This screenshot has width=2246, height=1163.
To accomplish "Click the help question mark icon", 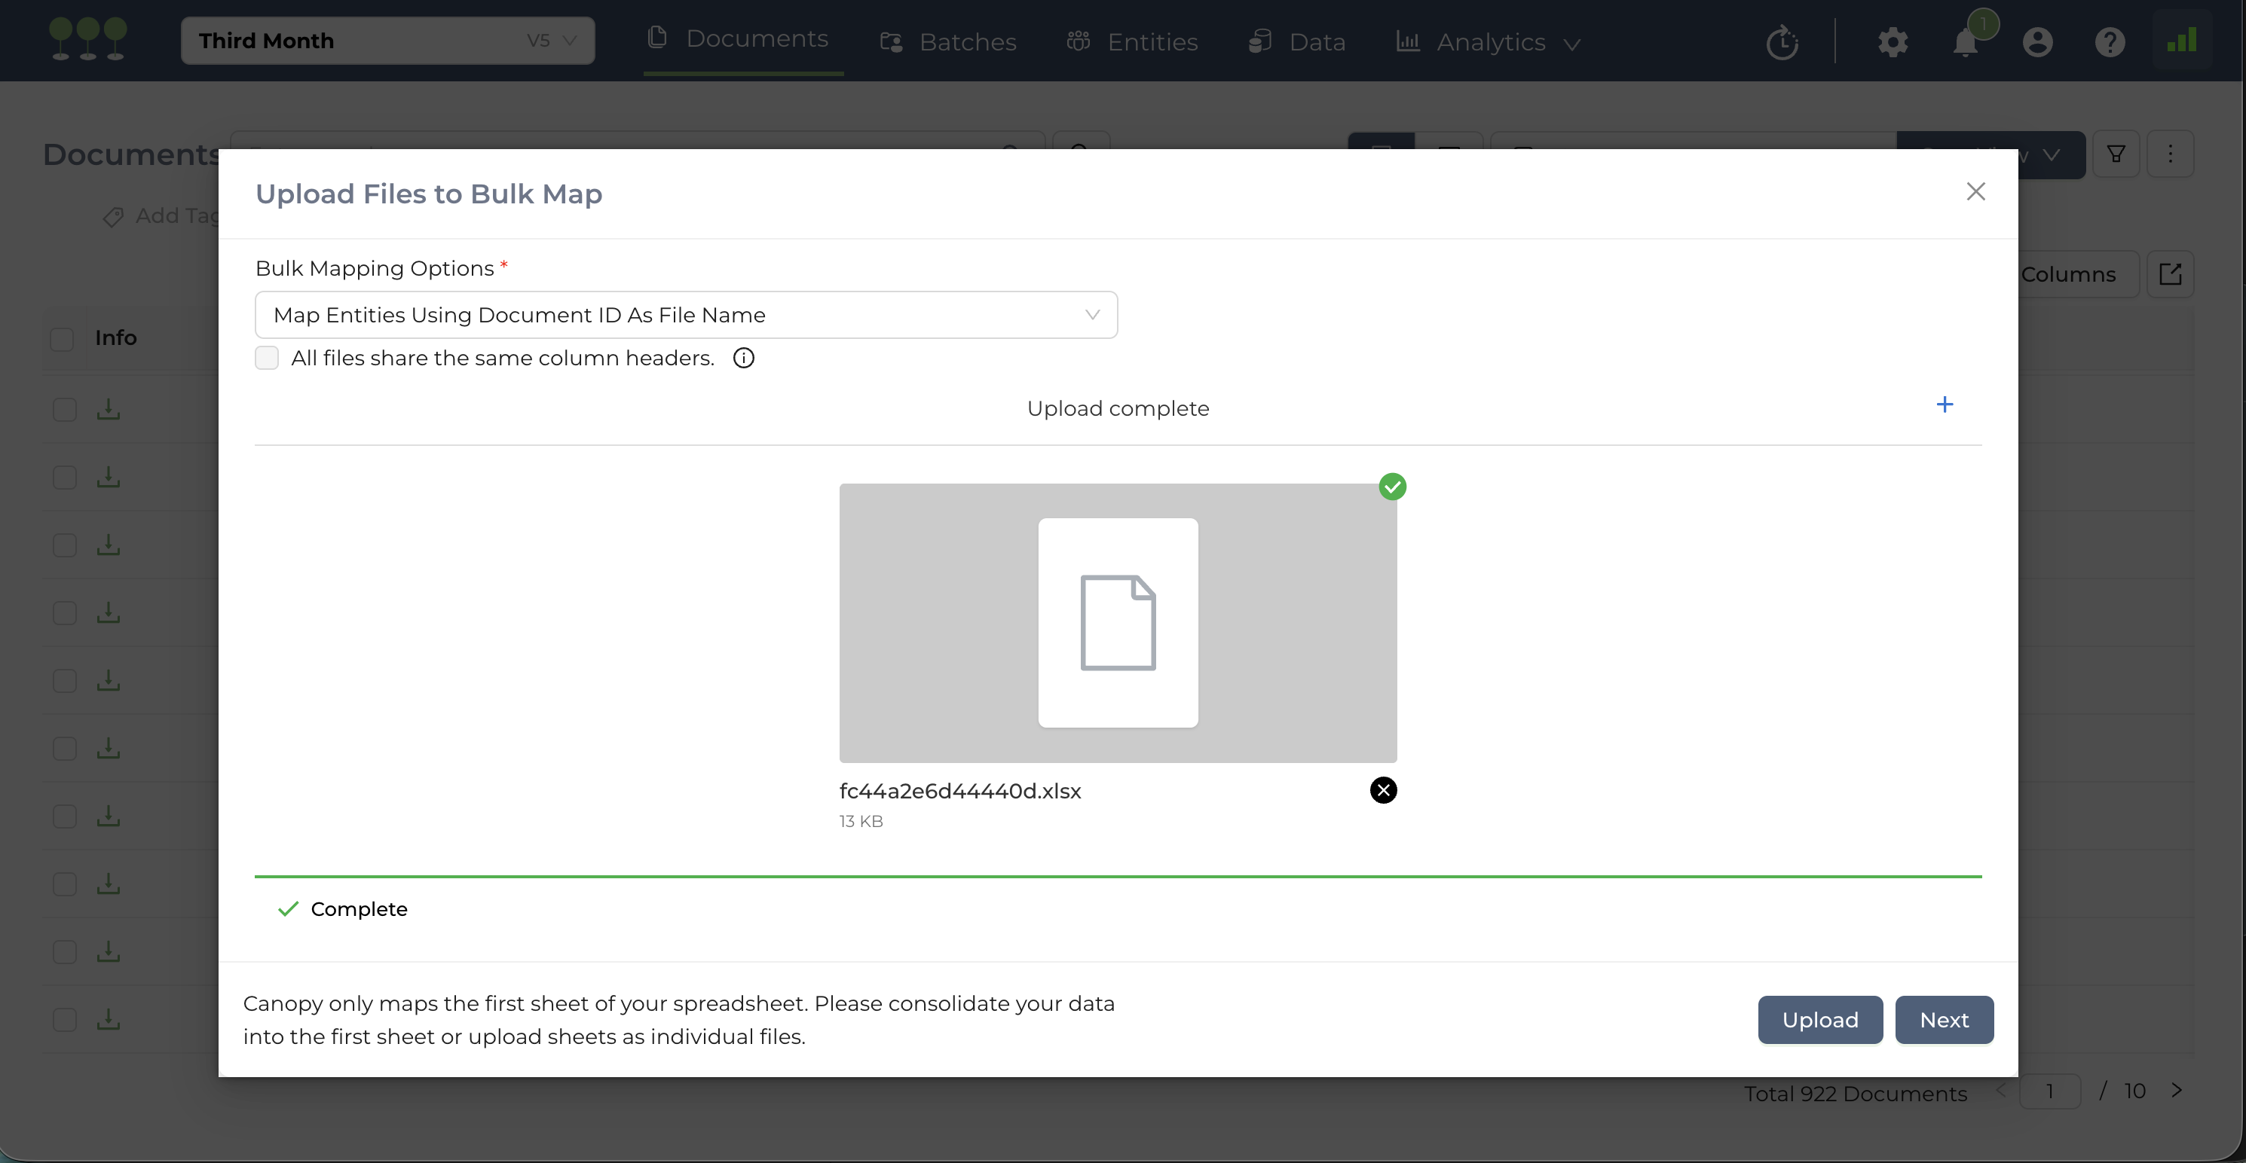I will [x=2109, y=42].
